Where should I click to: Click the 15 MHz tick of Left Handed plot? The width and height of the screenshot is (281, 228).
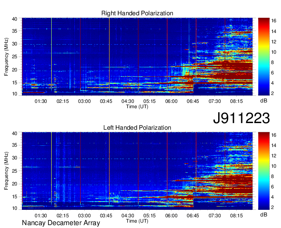pyautogui.click(x=14, y=197)
